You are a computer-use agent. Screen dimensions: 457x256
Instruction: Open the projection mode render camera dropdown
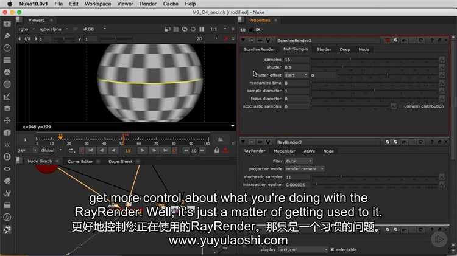[305, 168]
